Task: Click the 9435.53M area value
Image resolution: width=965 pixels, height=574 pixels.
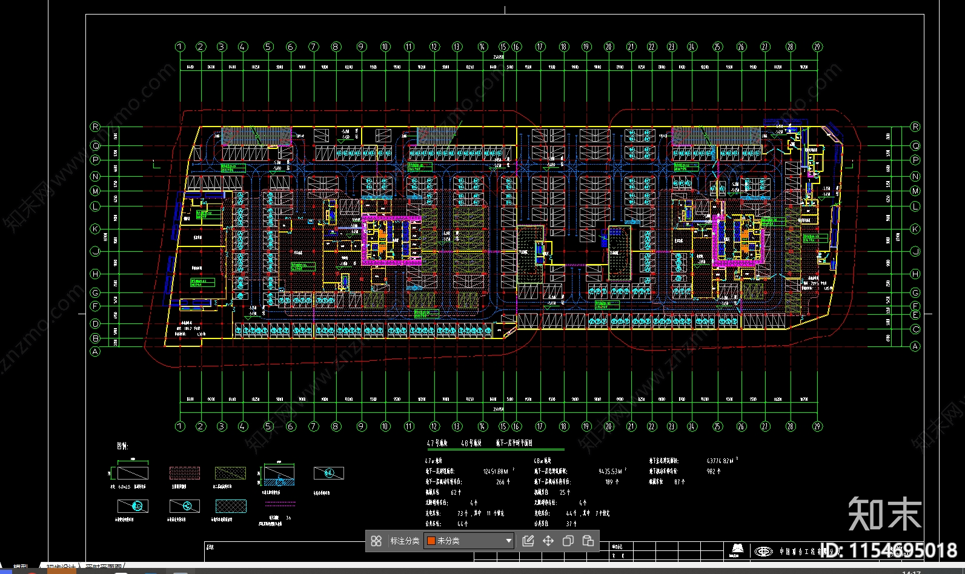Action: pyautogui.click(x=611, y=471)
